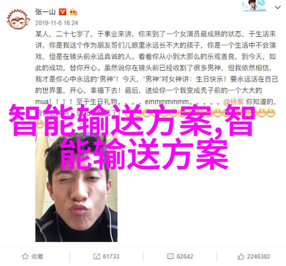Image resolution: width=286 pixels, height=266 pixels.
Task: Toggle like on count 2246382
Action: click(258, 256)
